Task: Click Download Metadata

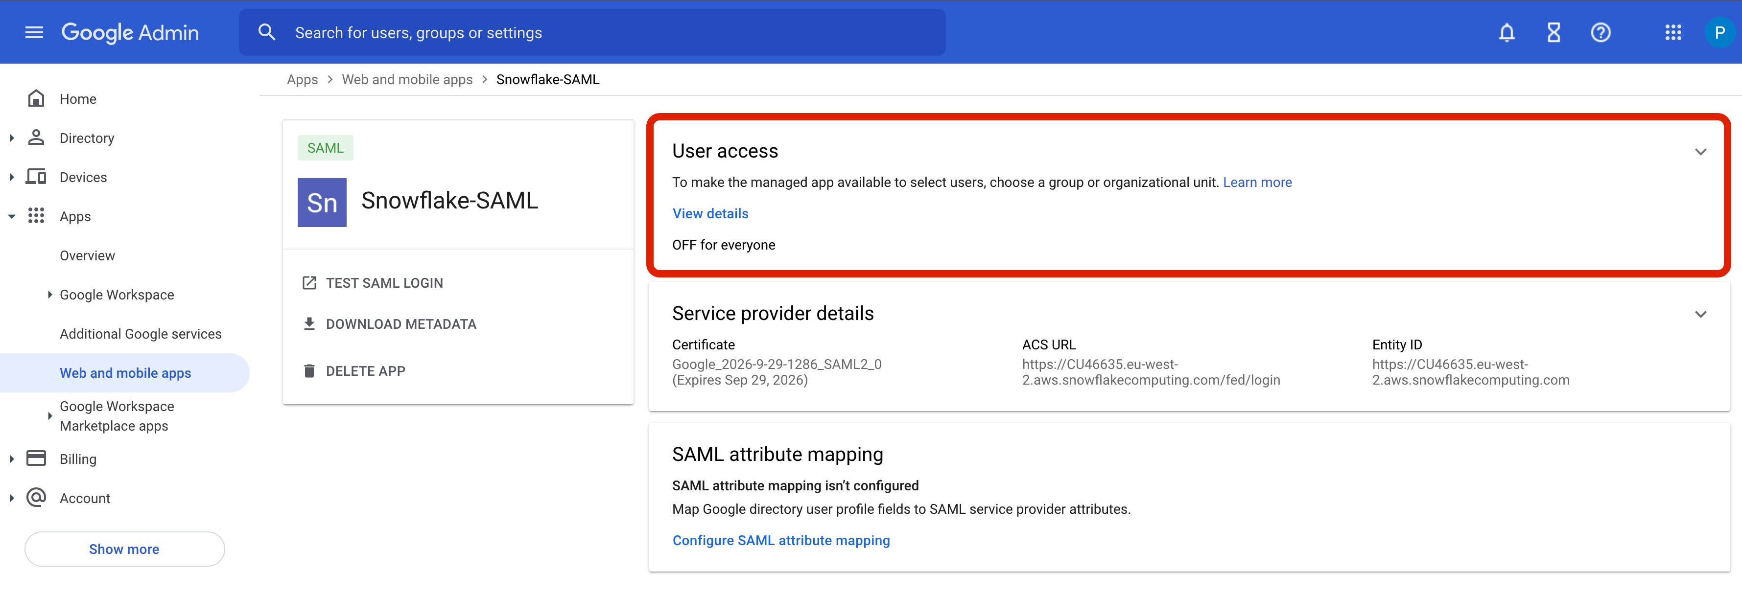Action: pyautogui.click(x=401, y=324)
